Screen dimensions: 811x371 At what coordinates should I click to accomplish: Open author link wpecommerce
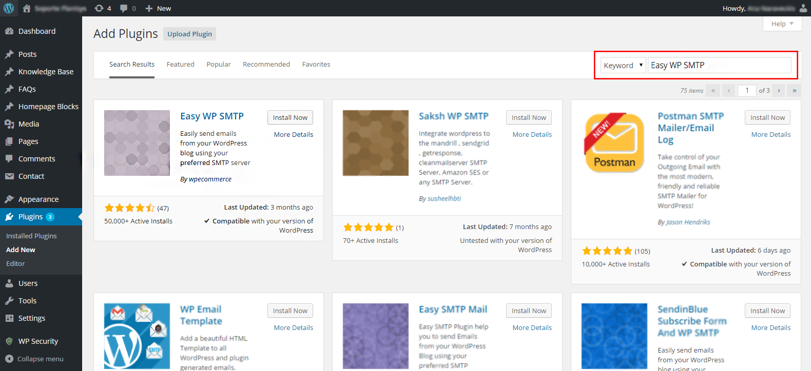pyautogui.click(x=210, y=179)
